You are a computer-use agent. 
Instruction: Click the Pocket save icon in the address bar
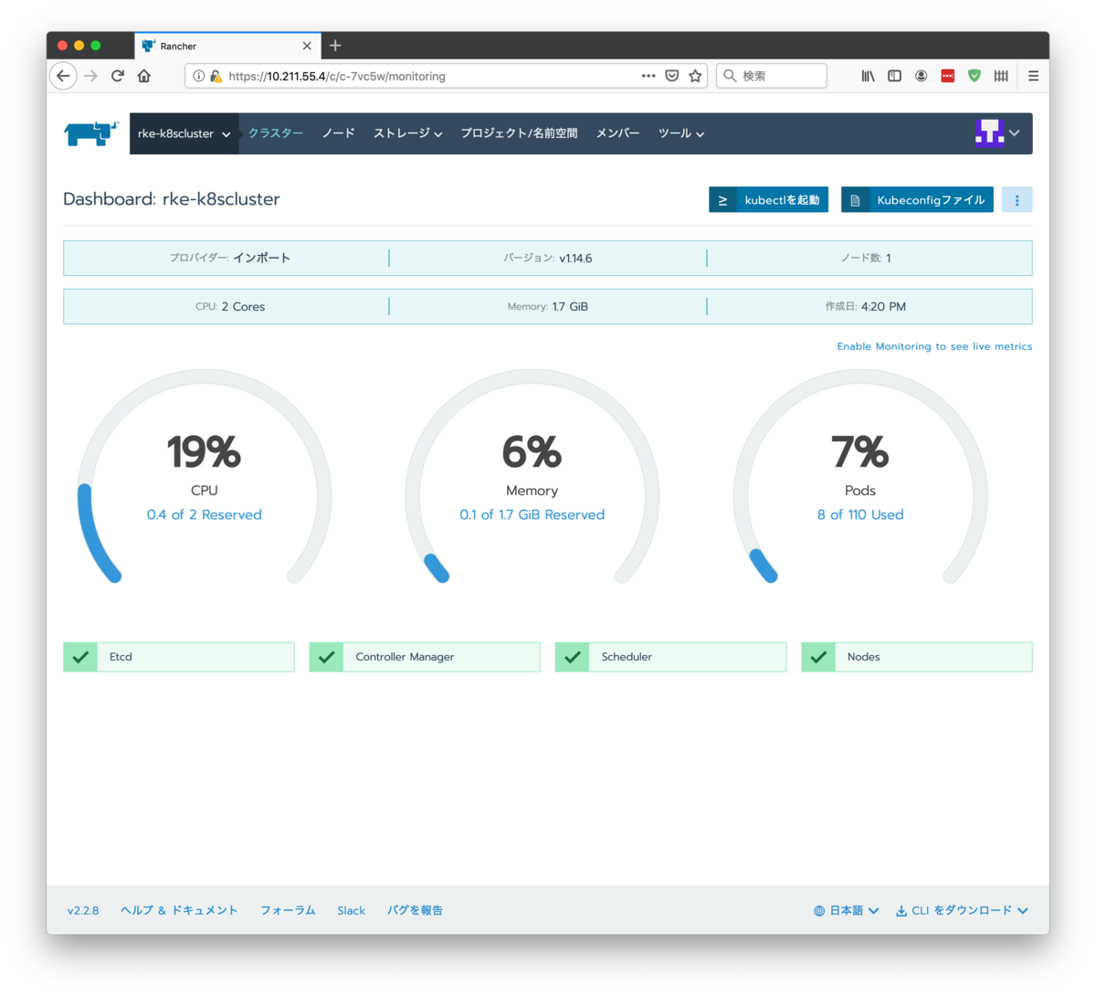672,76
